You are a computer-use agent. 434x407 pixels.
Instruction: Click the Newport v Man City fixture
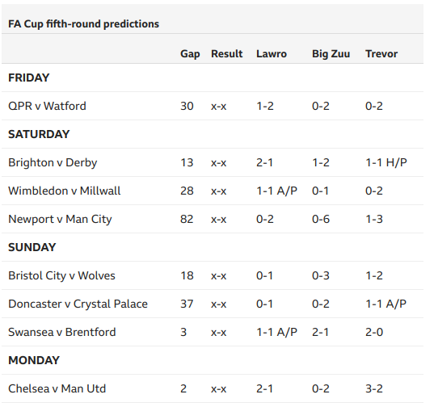pos(60,220)
